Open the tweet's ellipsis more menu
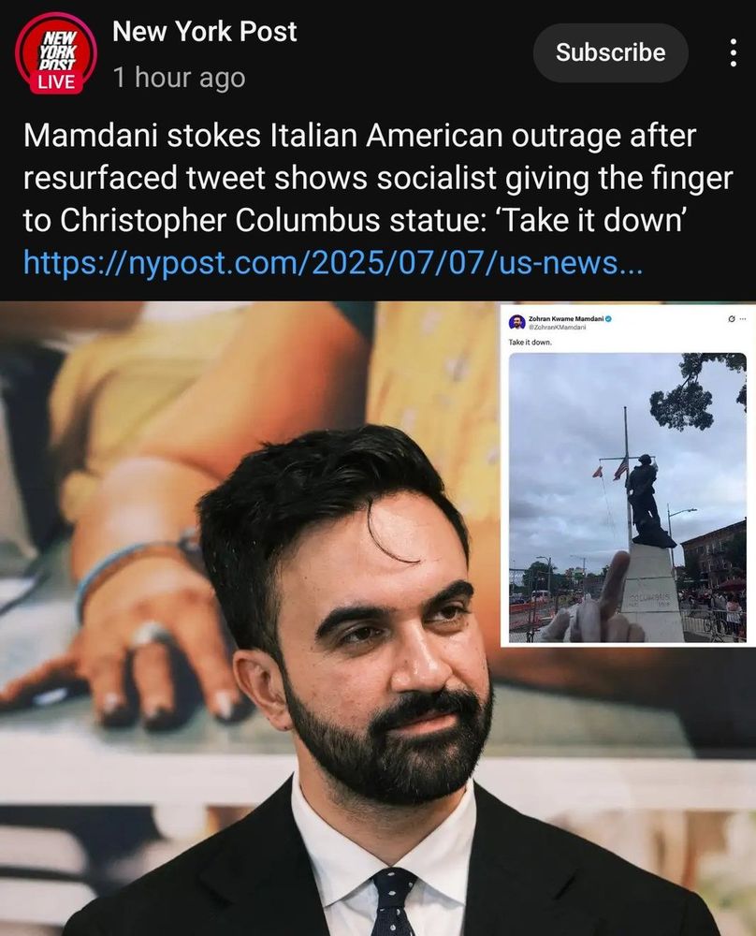The height and width of the screenshot is (936, 756). click(742, 319)
